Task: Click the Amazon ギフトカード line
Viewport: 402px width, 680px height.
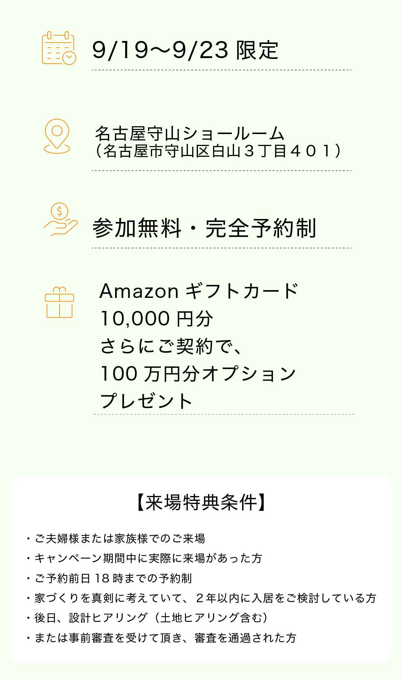Action: (x=199, y=291)
